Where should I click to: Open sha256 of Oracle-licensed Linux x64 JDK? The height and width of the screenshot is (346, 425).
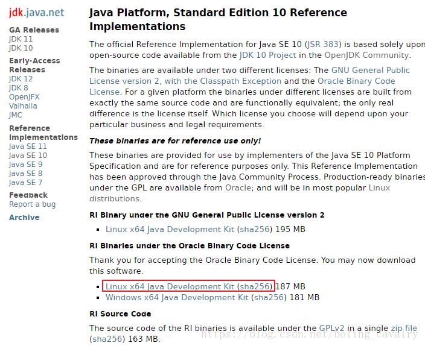tap(255, 286)
